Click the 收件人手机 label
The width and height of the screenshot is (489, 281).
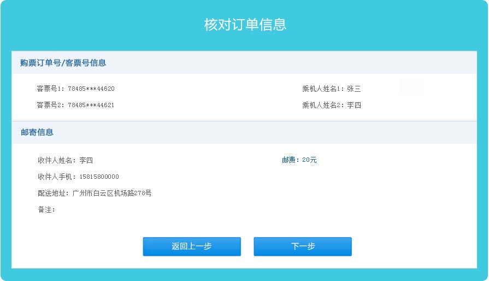(x=57, y=177)
